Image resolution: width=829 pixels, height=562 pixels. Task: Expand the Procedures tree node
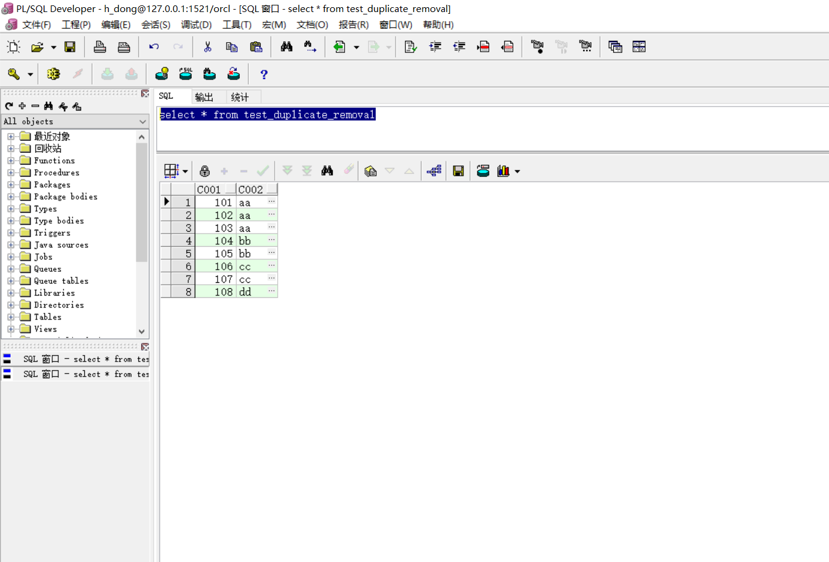[11, 173]
